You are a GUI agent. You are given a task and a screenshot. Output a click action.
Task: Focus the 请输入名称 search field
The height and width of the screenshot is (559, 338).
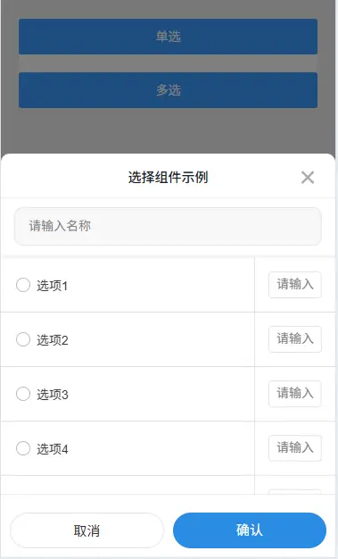click(x=168, y=226)
